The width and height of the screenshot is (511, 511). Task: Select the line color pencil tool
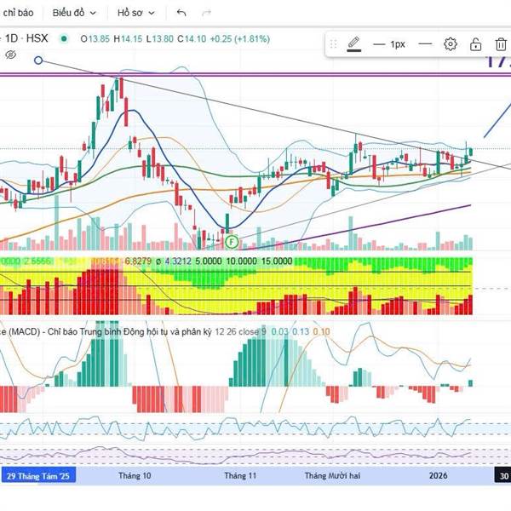tap(354, 44)
